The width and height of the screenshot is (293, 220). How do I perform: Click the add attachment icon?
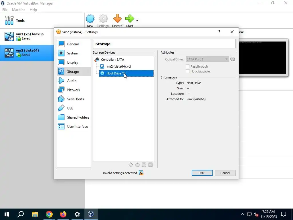click(144, 165)
